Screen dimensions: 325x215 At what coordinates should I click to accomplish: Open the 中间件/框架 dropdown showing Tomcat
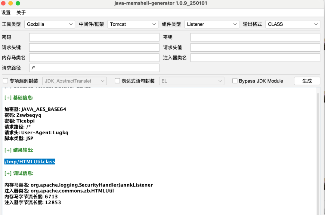(x=133, y=24)
